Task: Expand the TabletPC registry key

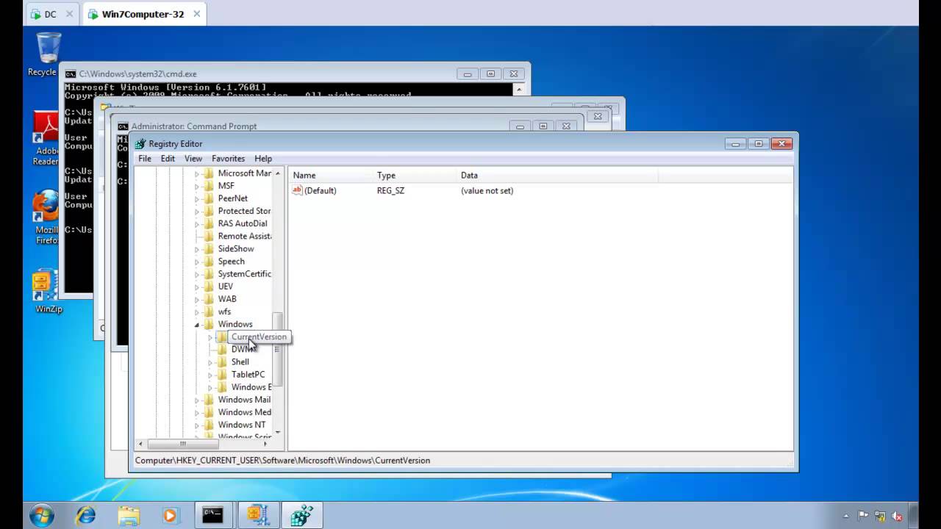Action: [210, 375]
